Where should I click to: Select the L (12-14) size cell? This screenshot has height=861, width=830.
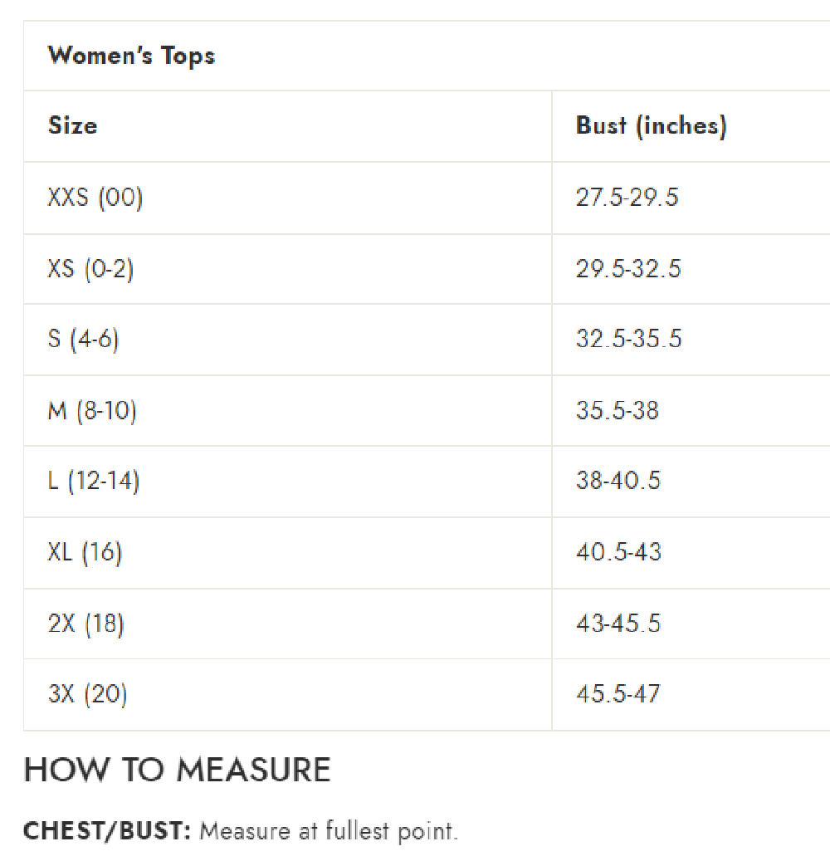point(93,481)
